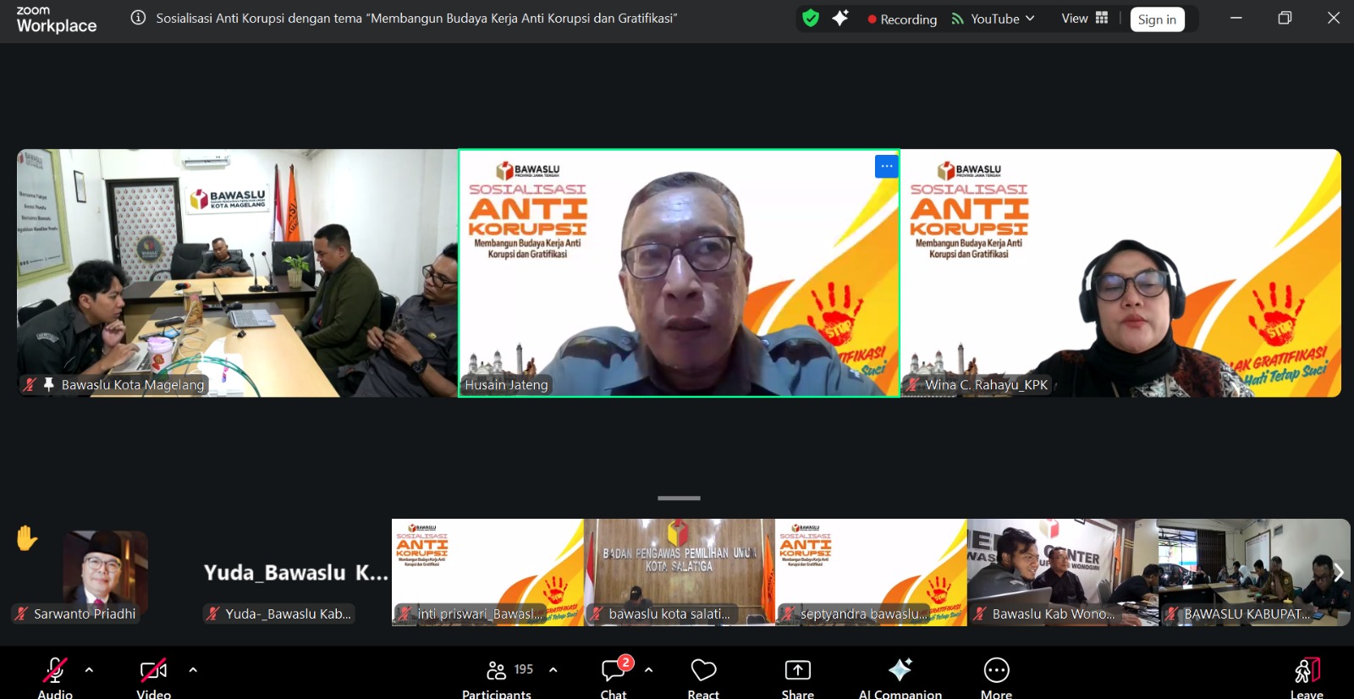
Task: Click the gallery divider handle bar
Action: click(x=679, y=498)
